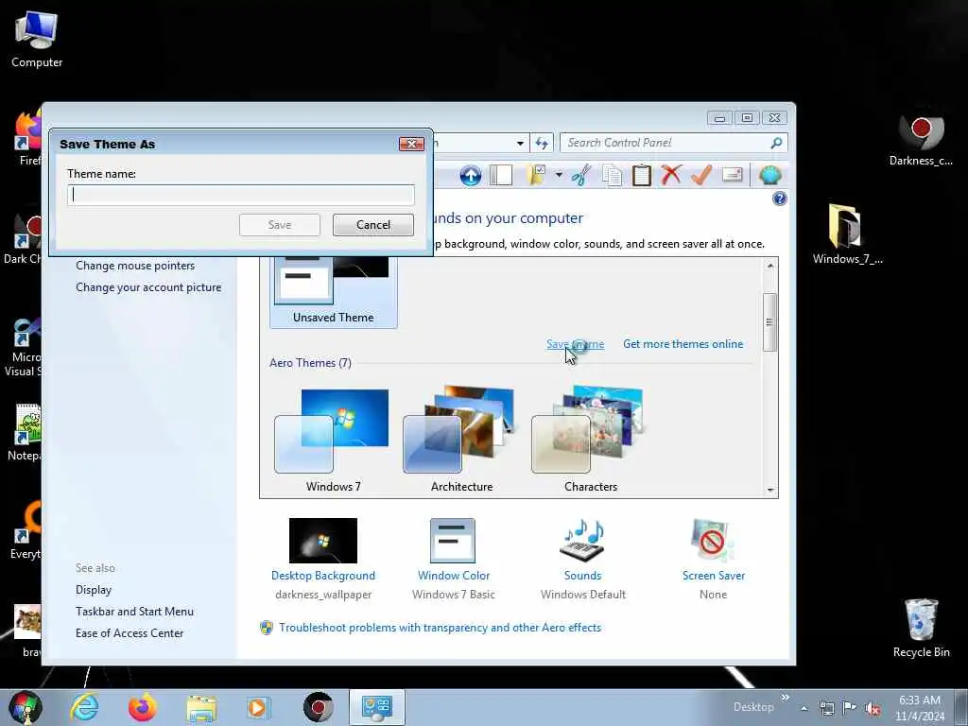This screenshot has height=726, width=968.
Task: Open Taskbar and Start Menu link
Action: [134, 612]
